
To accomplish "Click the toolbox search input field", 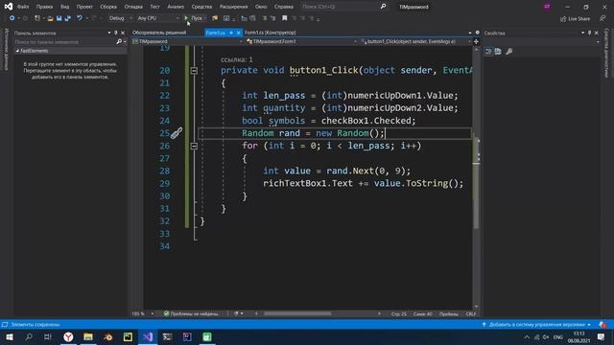I will [x=65, y=41].
